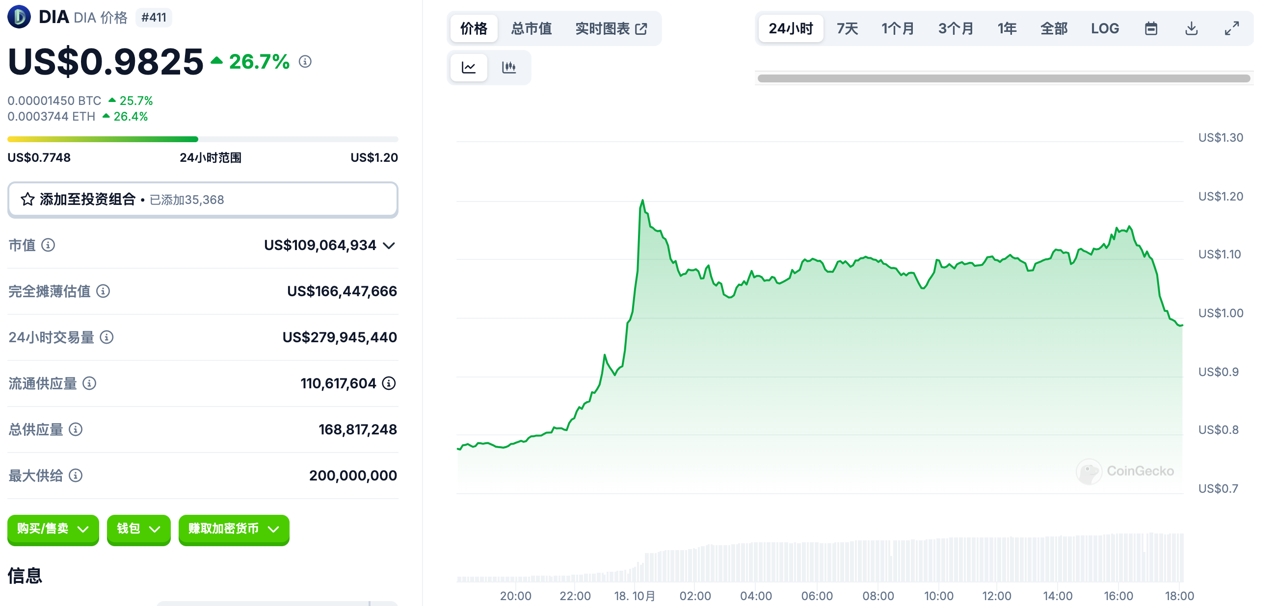Click info icon next to 流通供应量 value
This screenshot has width=1276, height=606.
pos(389,383)
